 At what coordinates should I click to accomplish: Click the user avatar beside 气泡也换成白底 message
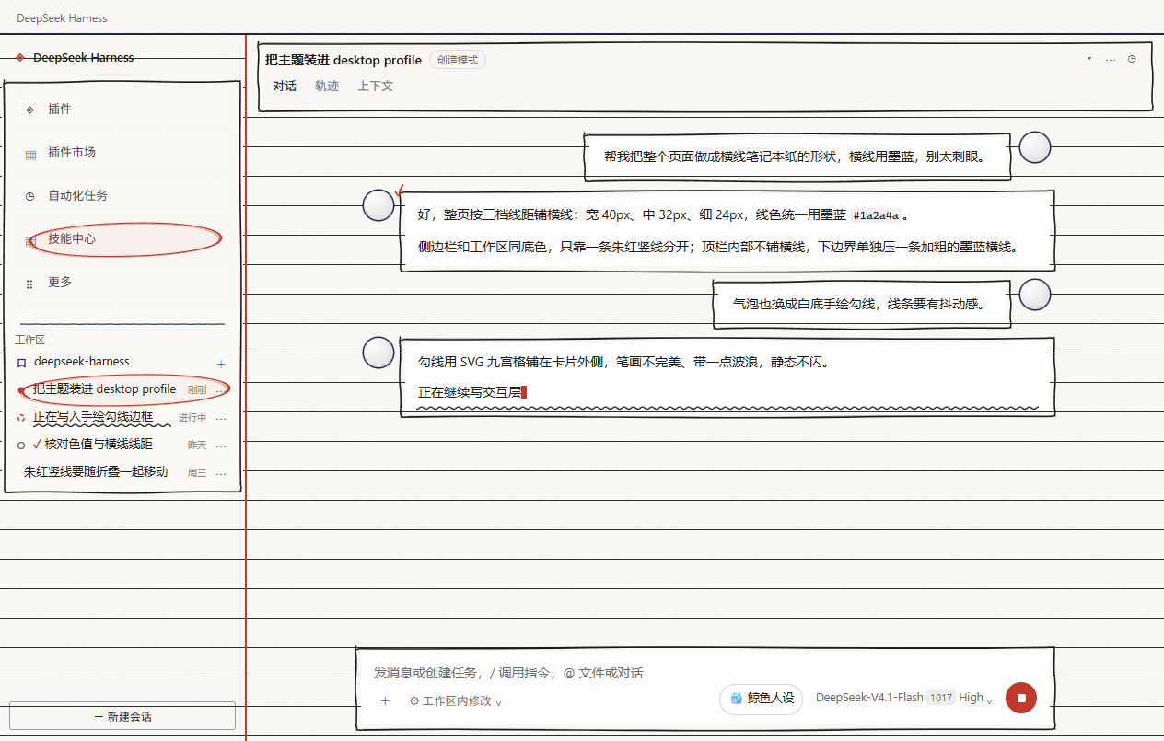pyautogui.click(x=1035, y=295)
